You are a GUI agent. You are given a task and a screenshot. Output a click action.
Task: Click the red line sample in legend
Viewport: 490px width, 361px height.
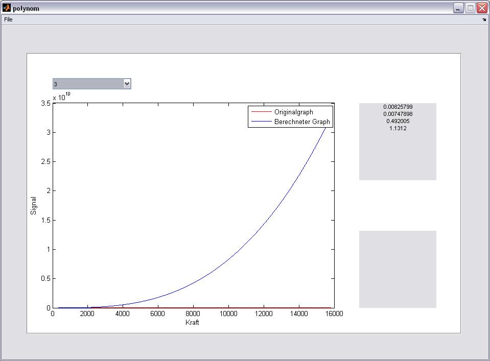click(x=260, y=112)
